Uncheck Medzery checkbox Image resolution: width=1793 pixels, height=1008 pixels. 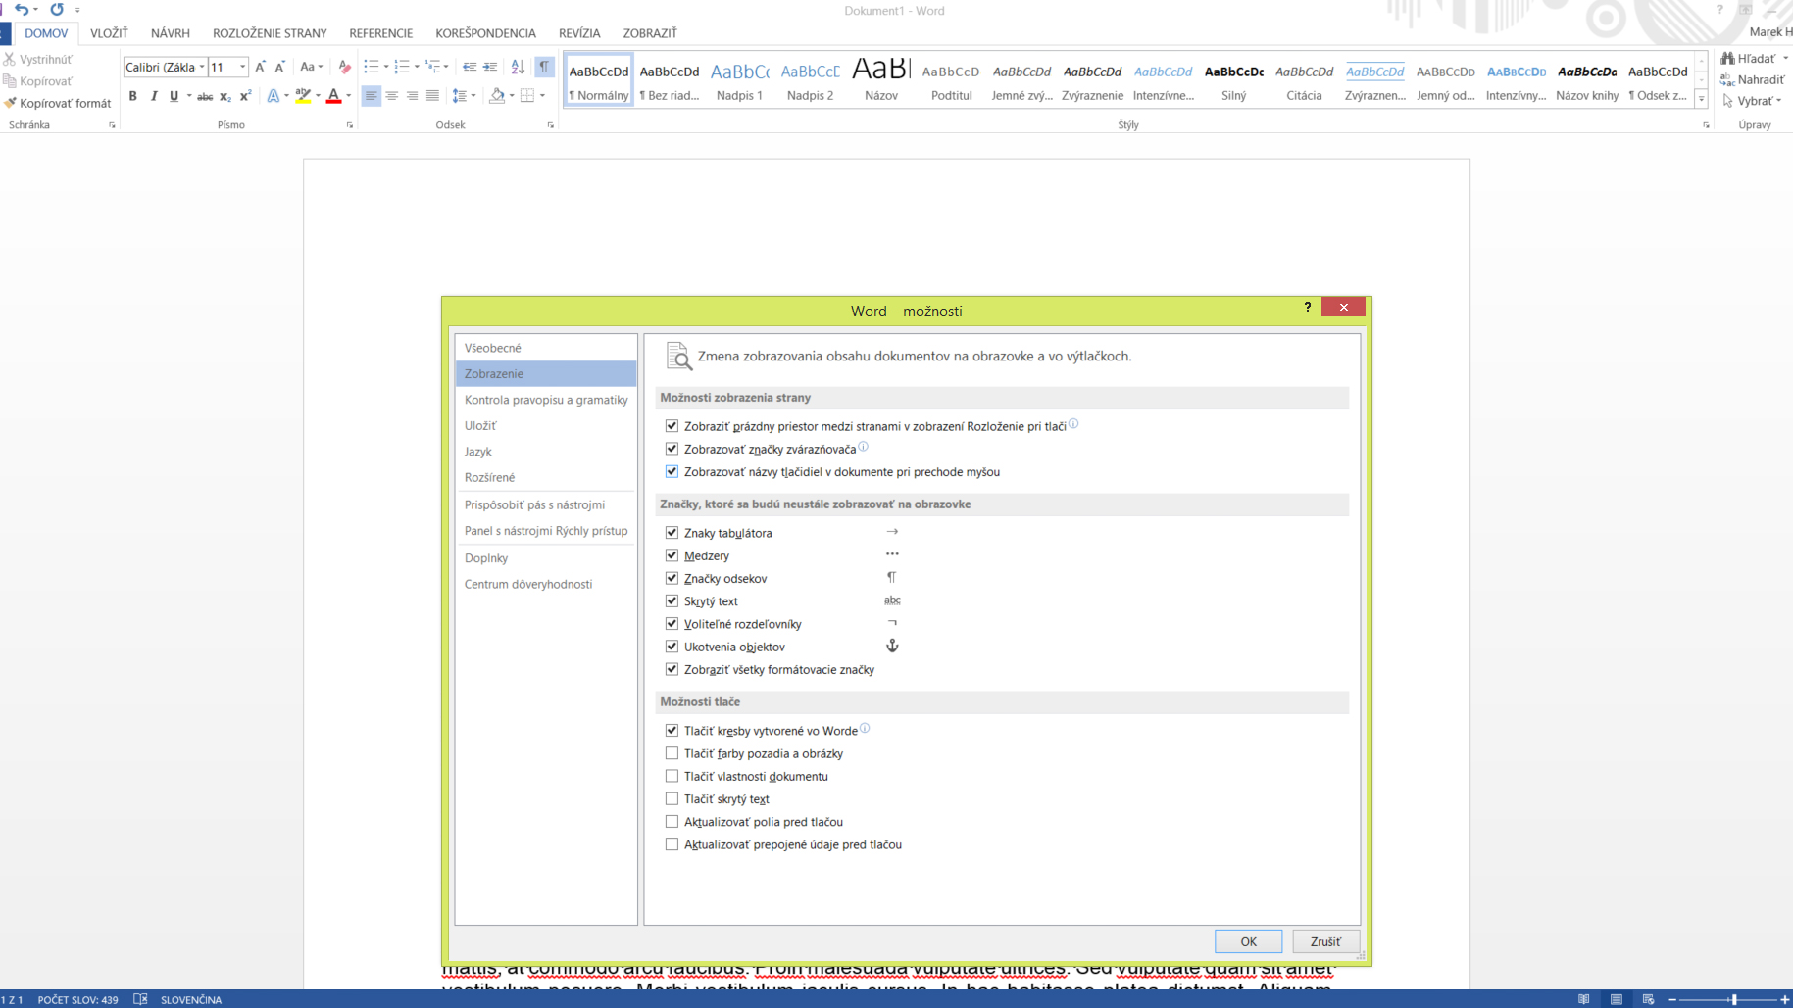[x=672, y=555]
